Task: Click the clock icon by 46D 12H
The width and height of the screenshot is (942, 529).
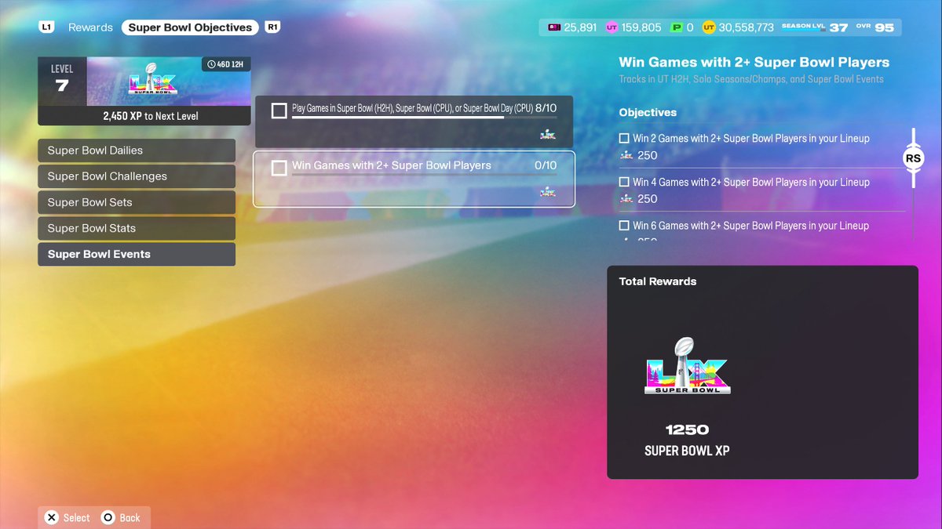Action: click(x=211, y=64)
